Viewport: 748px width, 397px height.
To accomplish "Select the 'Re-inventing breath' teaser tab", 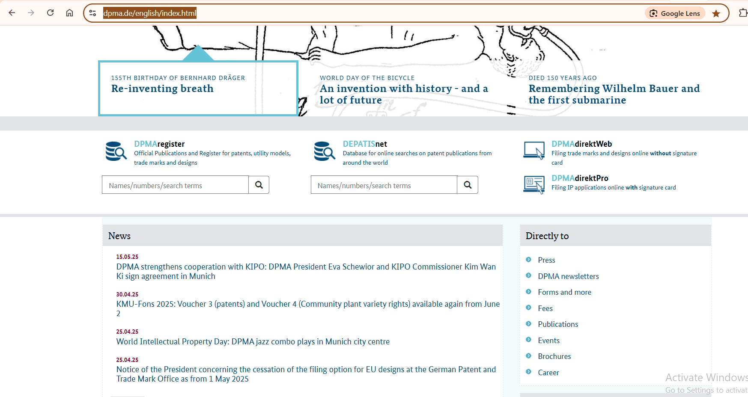I will pyautogui.click(x=198, y=88).
